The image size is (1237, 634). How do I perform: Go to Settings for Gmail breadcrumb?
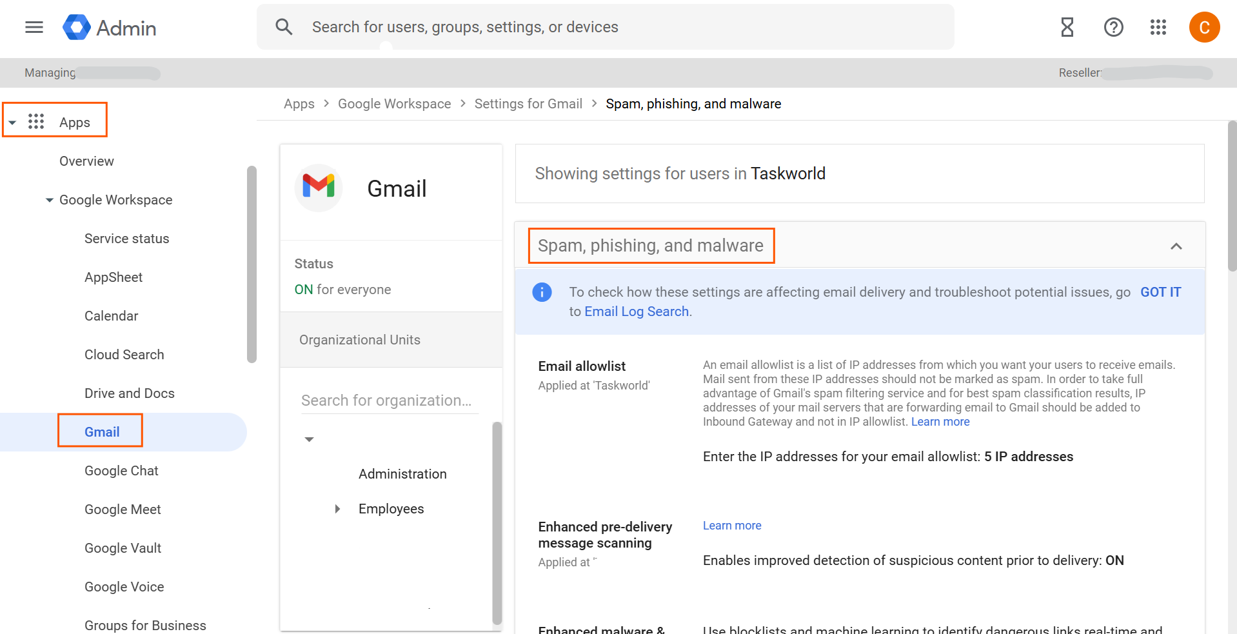click(528, 104)
